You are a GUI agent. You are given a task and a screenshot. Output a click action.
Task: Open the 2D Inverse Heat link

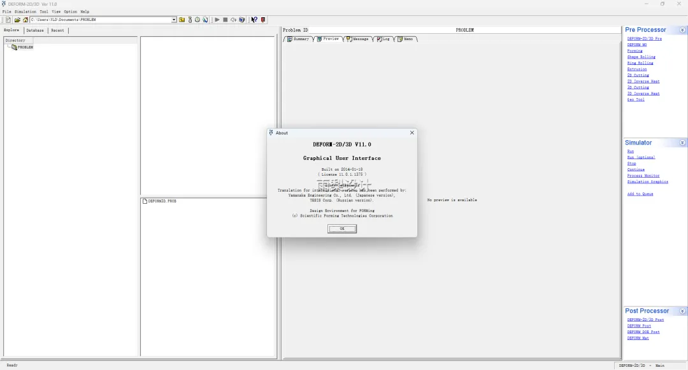point(643,82)
